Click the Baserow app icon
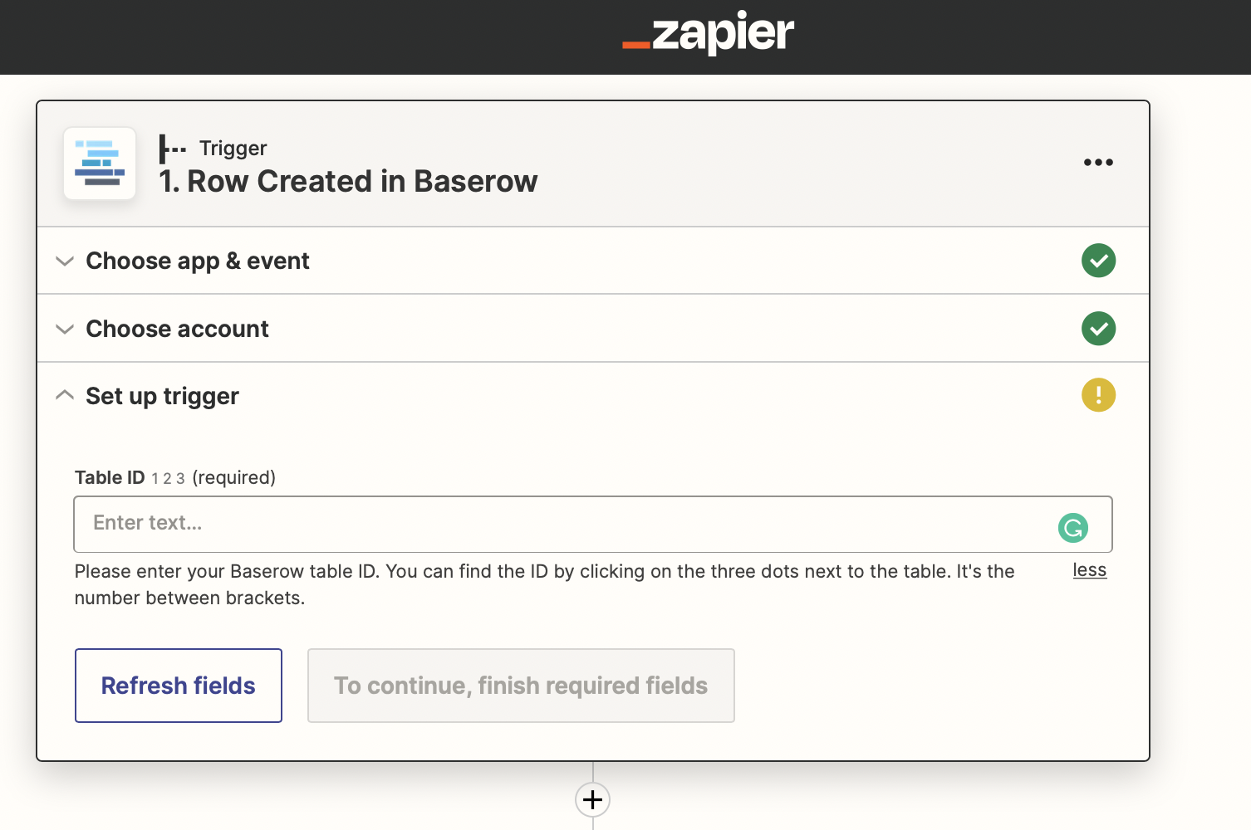Screen dimensions: 1251x830 pos(100,164)
